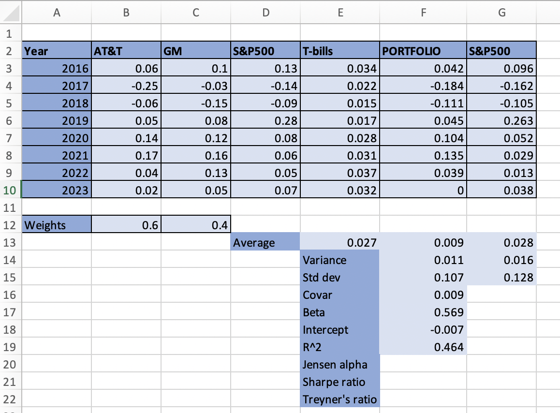The width and height of the screenshot is (560, 413).
Task: Click the PORTFOLIO header cell
Action: [423, 50]
